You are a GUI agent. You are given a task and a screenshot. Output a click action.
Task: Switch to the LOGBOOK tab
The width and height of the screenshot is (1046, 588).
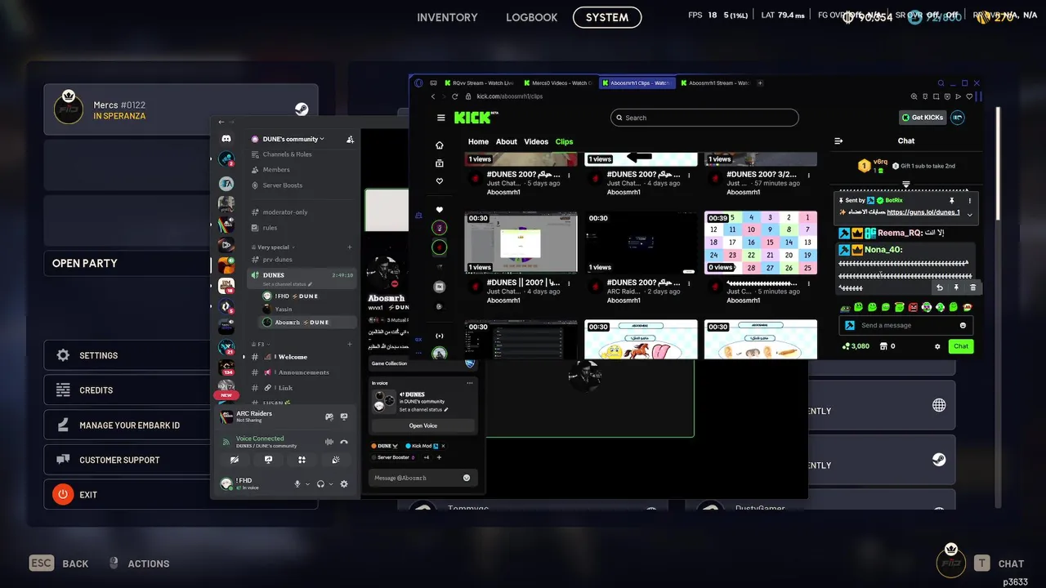pyautogui.click(x=531, y=17)
